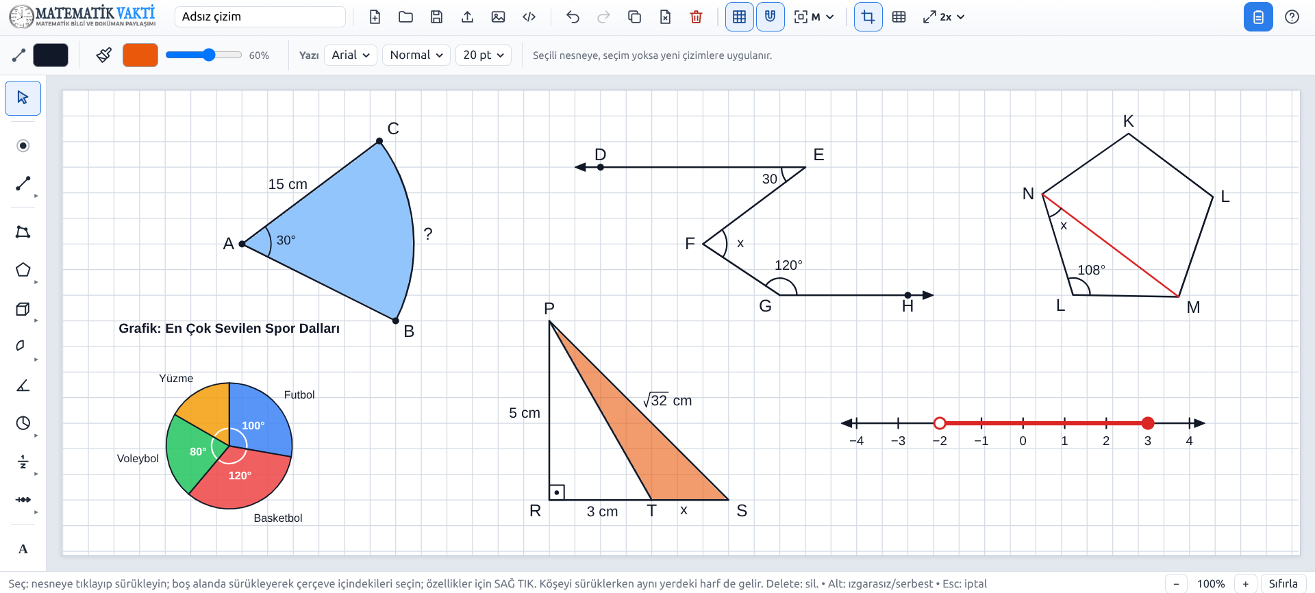Screen dimensions: 1315x593
Task: Click the table grid icon beside crop
Action: click(899, 17)
